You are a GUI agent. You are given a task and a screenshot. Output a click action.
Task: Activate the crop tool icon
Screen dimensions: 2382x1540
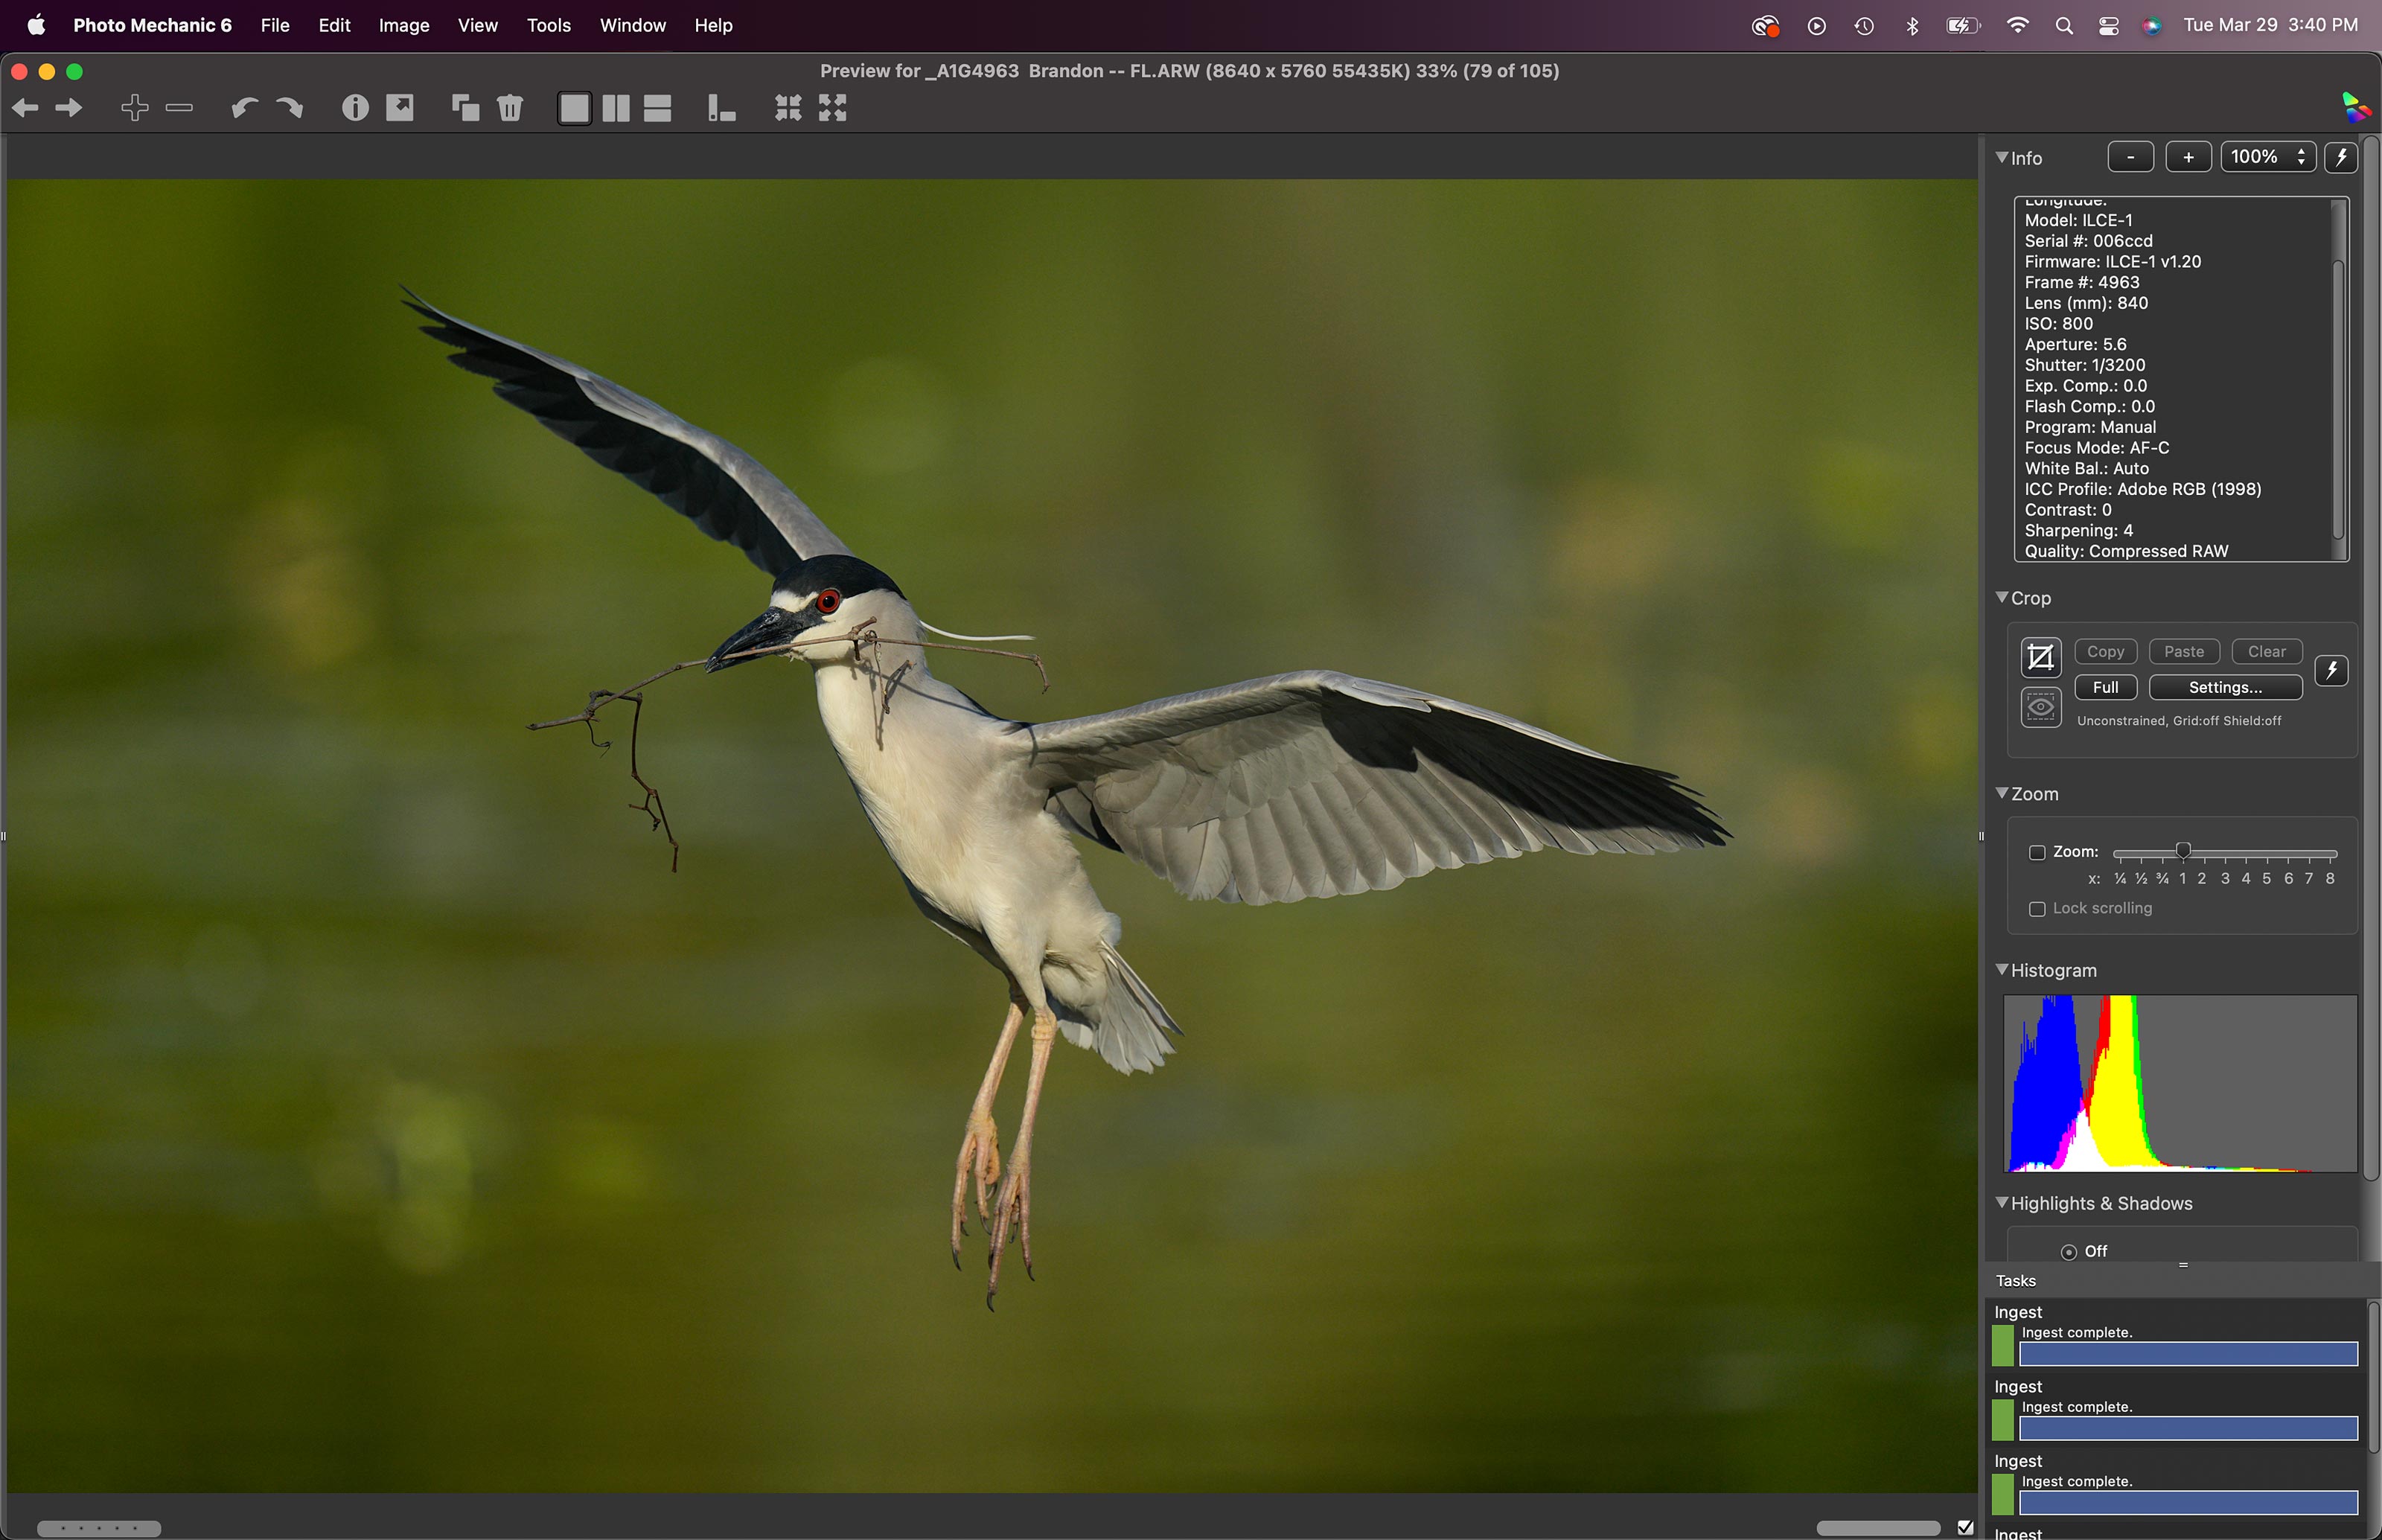point(2040,658)
